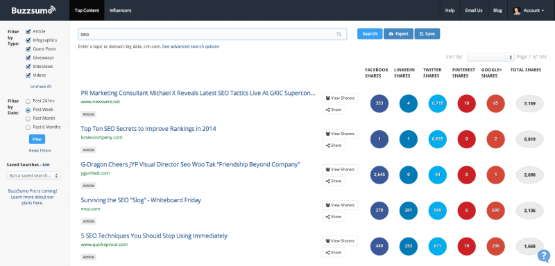Screen dimensions: 555x266
Task: Open the Run a saved search dropdown
Action: 33,175
